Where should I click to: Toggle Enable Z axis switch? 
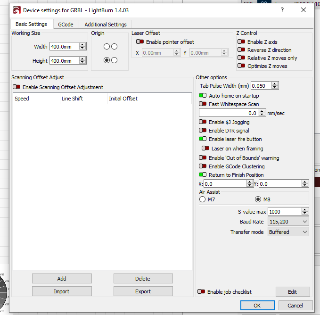click(241, 41)
